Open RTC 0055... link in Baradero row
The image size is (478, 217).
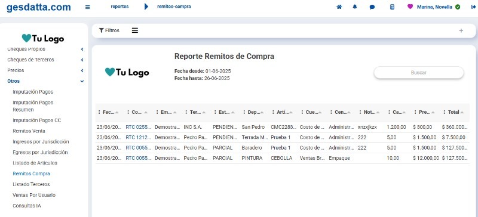[138, 148]
